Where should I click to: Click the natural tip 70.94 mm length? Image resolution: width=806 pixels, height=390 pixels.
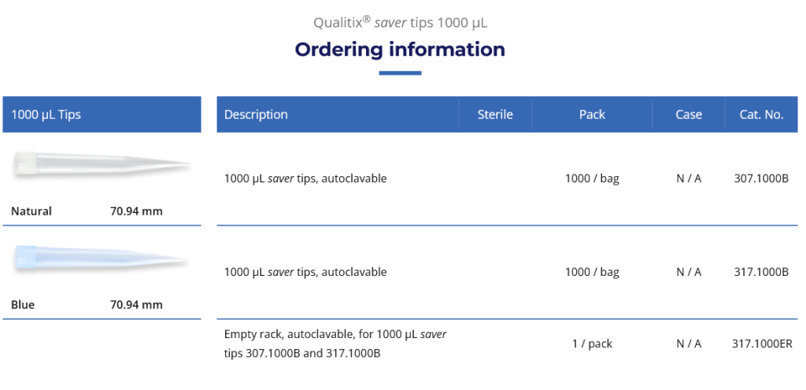click(x=136, y=211)
